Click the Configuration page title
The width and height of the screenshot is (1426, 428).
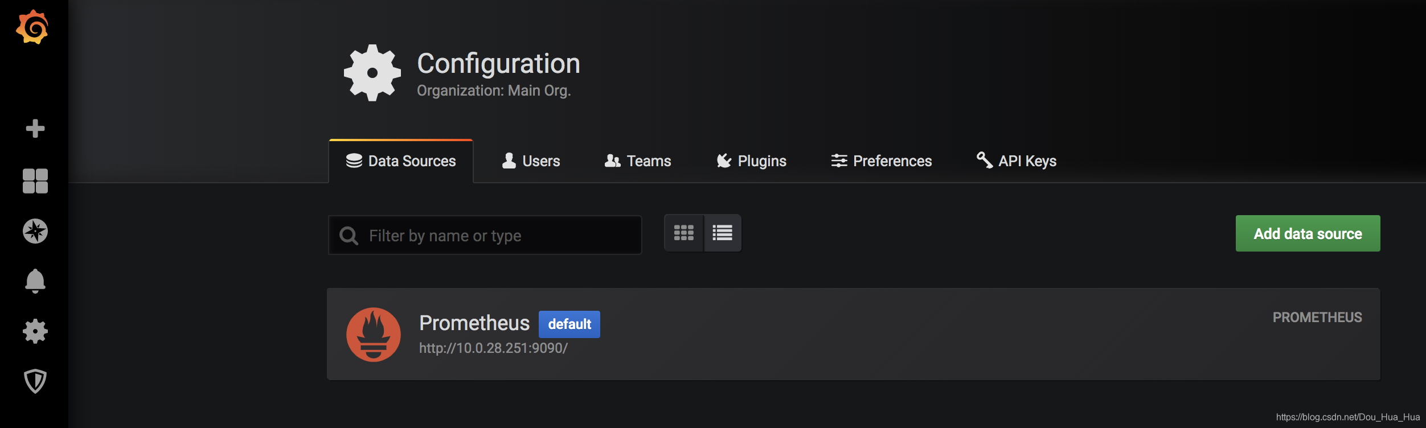pyautogui.click(x=499, y=63)
